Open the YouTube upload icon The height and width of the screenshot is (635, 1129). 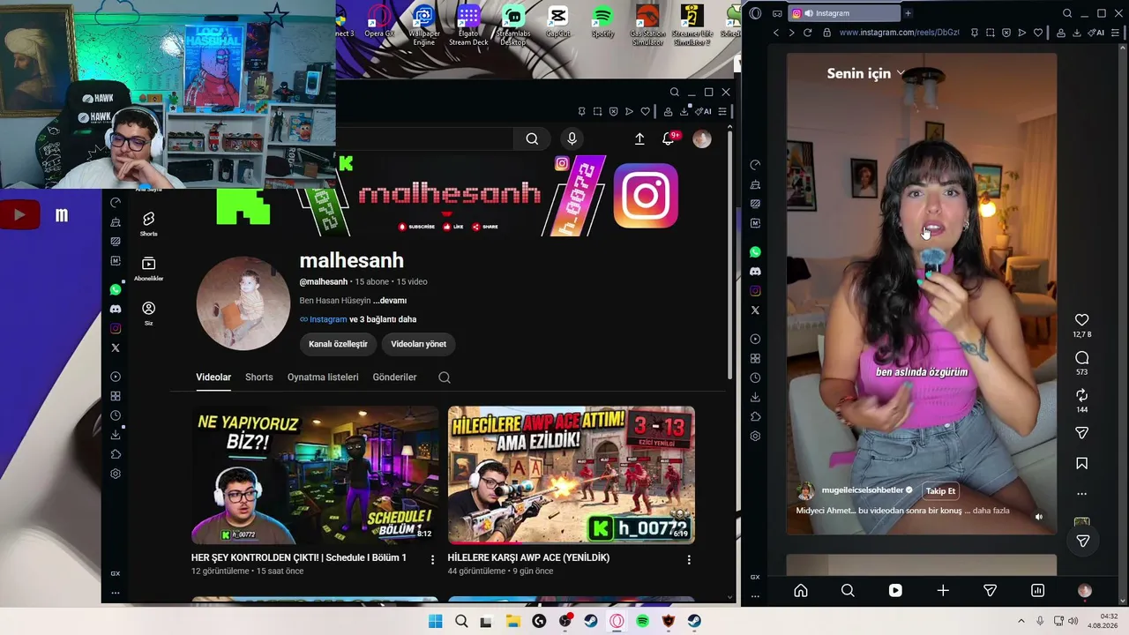click(x=639, y=138)
